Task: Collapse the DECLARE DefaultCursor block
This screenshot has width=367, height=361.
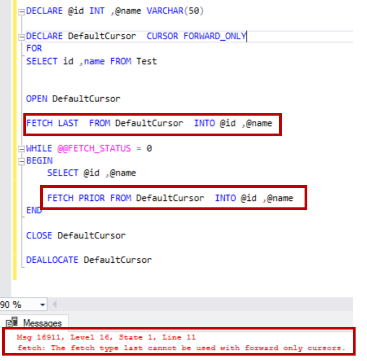Action: pyautogui.click(x=21, y=37)
